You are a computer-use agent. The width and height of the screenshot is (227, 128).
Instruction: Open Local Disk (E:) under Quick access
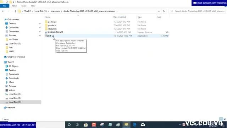pos(15,43)
